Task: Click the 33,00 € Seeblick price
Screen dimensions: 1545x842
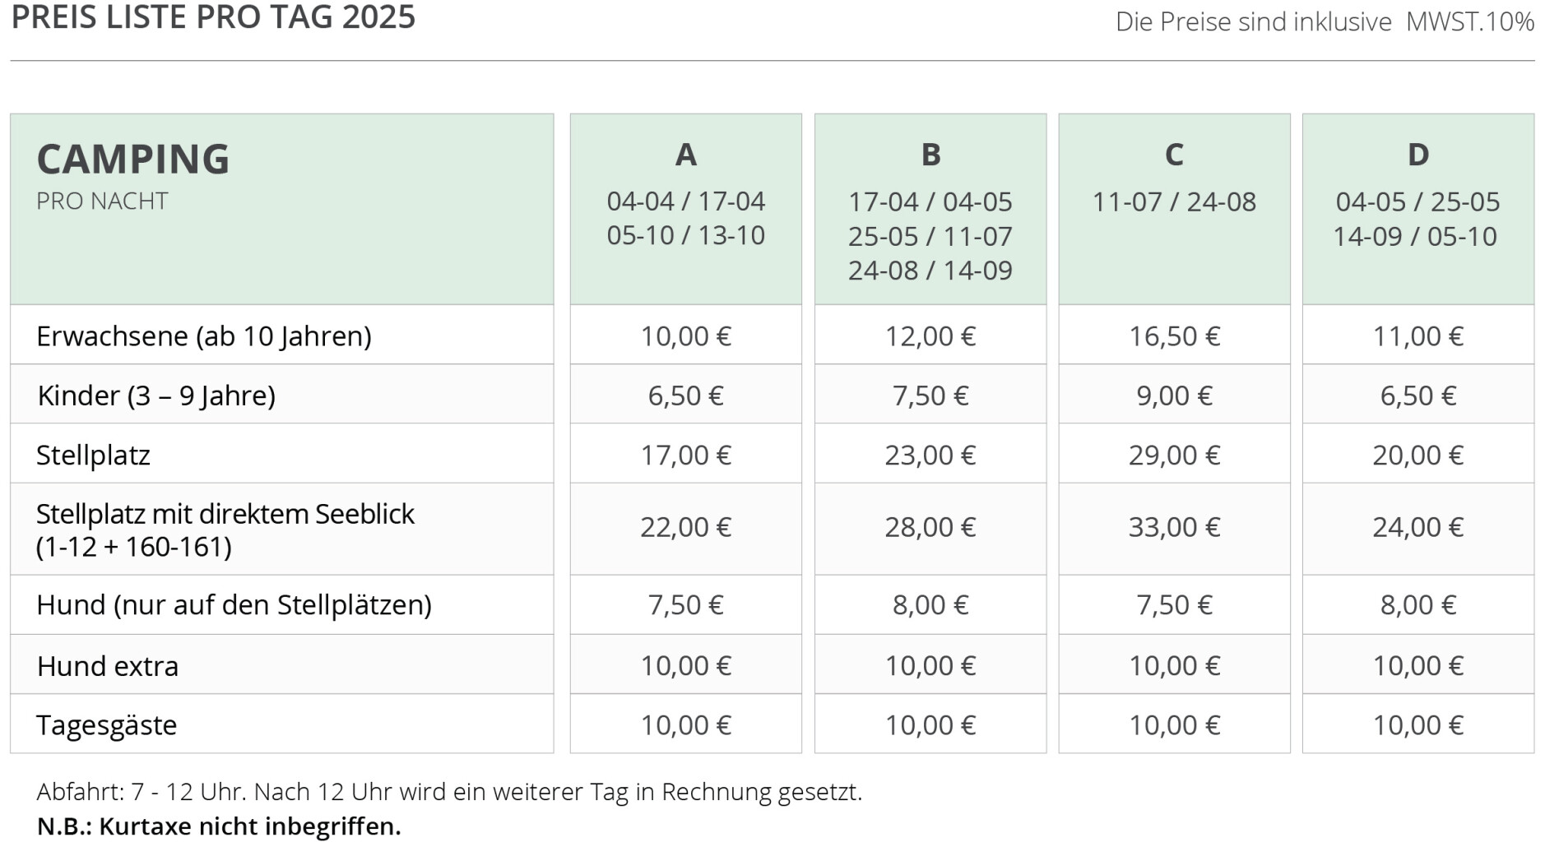Action: point(1174,527)
